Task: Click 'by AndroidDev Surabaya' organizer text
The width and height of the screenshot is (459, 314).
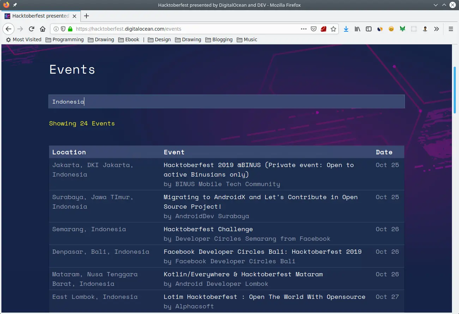Action: (206, 216)
